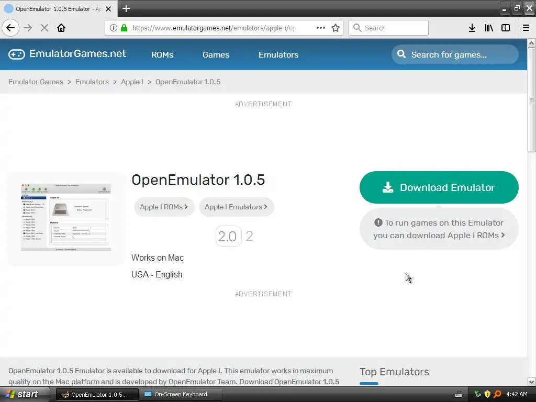Click the OpenEmulator 1.0.5 page heading

198,180
